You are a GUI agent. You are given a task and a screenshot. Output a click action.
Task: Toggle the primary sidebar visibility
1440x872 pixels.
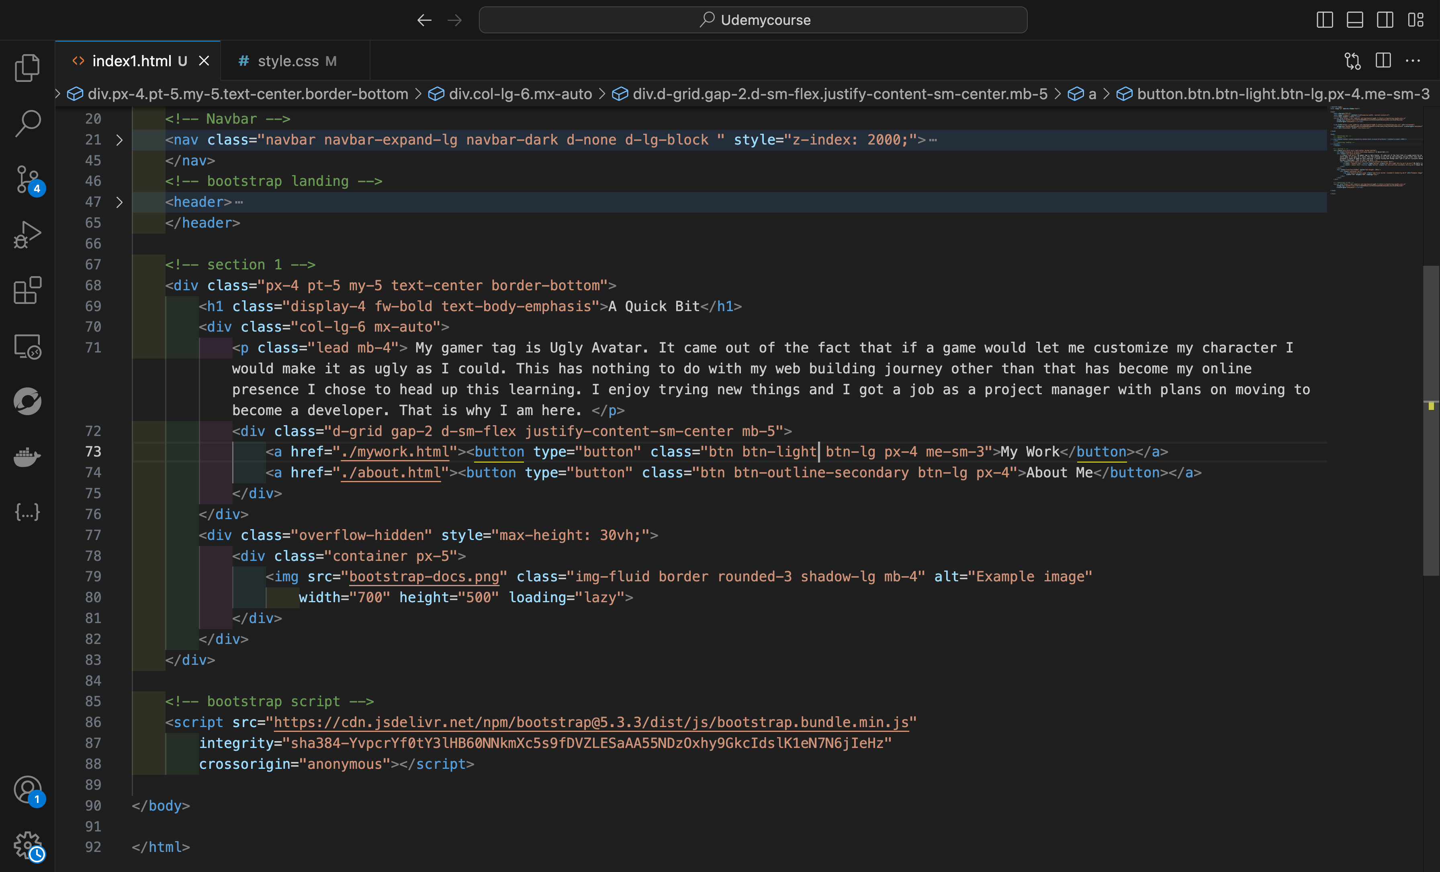[x=1324, y=19]
